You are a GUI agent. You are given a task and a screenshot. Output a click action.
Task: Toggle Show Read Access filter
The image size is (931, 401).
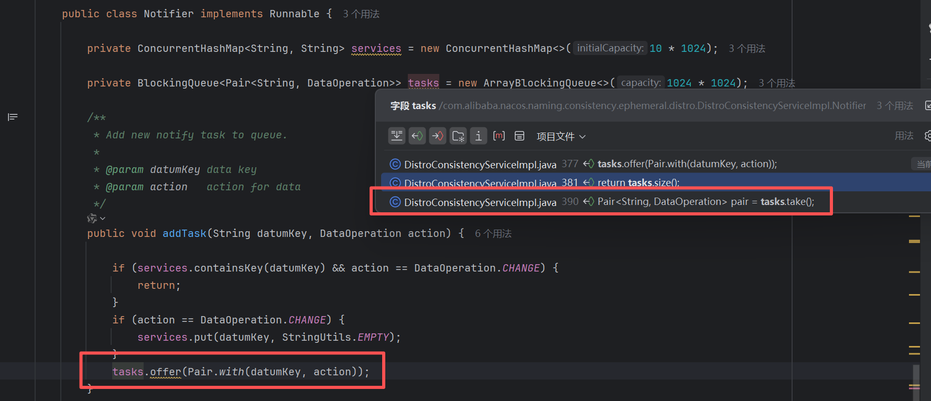coord(417,136)
